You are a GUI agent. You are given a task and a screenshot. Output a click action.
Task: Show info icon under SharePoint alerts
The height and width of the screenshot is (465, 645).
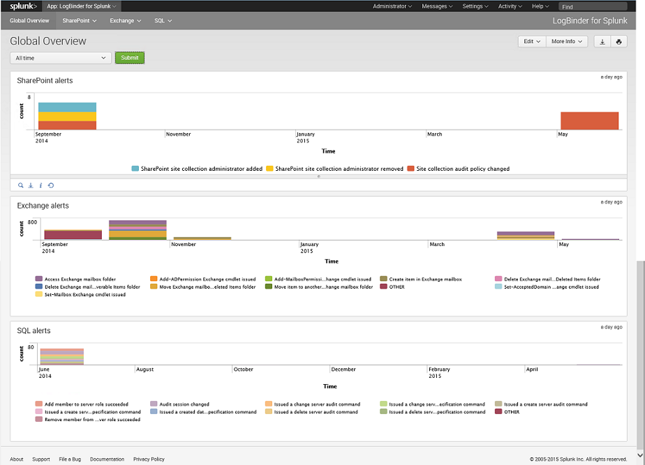[x=40, y=185]
